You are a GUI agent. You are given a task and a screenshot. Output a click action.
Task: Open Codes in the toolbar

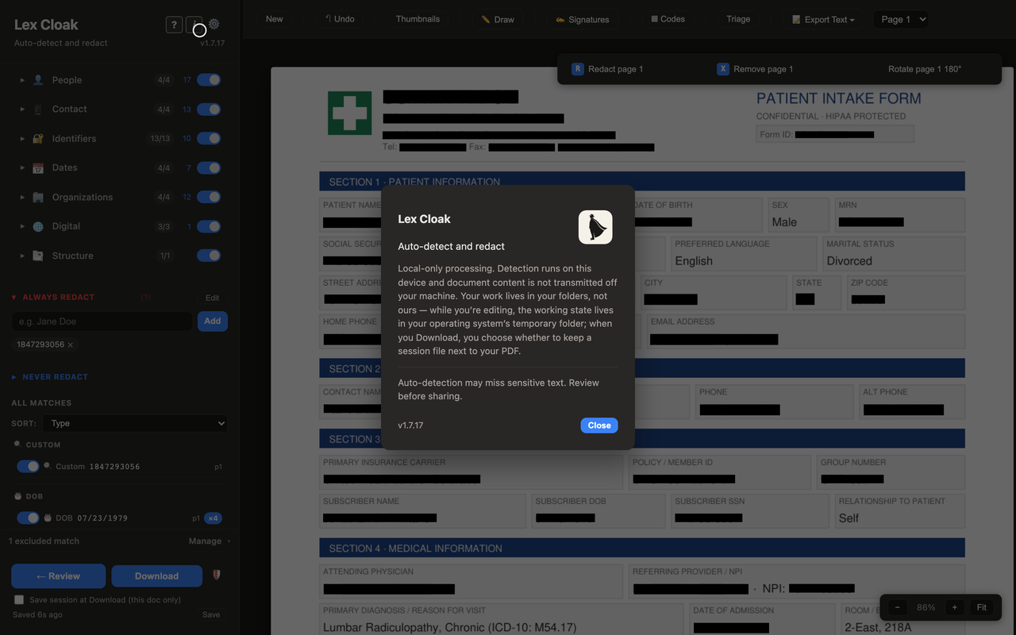point(668,19)
